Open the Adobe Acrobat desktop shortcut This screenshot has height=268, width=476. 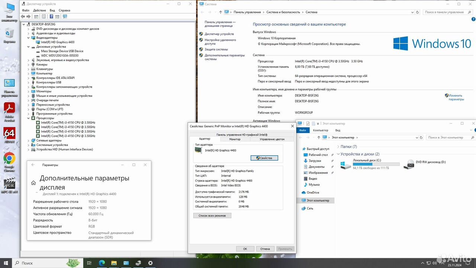pos(9,112)
